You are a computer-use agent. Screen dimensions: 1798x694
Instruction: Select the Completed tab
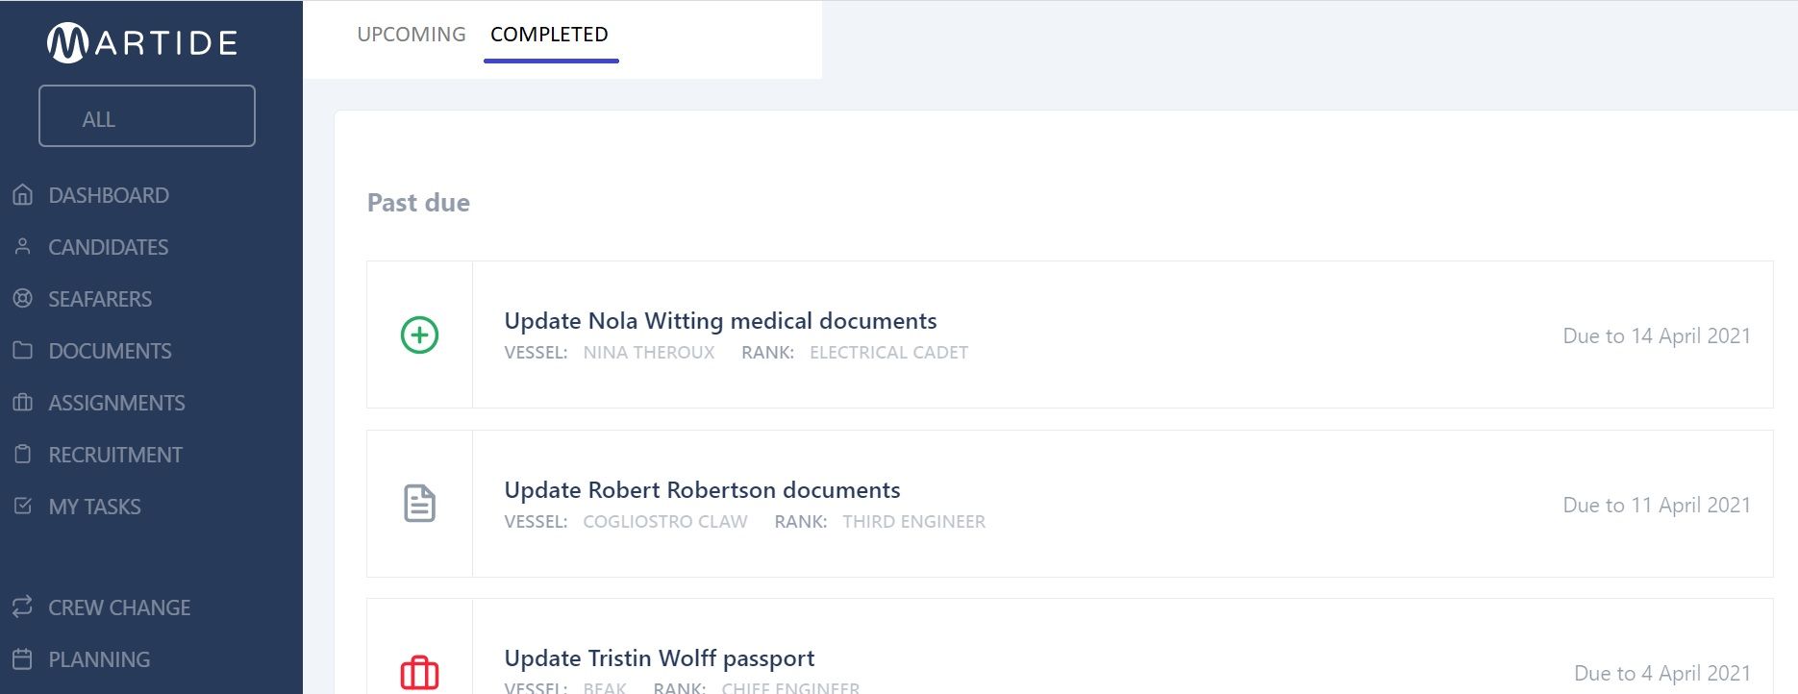[x=549, y=35]
